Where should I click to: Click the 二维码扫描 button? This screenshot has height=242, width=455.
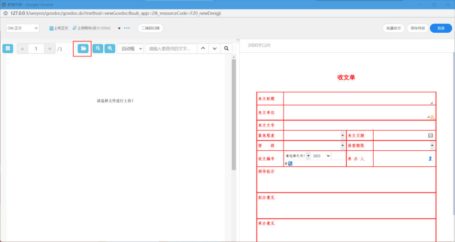click(150, 28)
